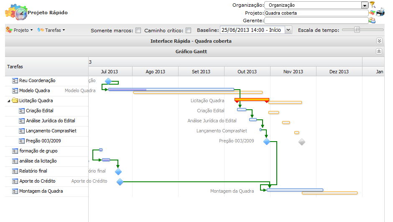
Task: Click the Licitação Quadra folder icon
Action: click(15, 101)
